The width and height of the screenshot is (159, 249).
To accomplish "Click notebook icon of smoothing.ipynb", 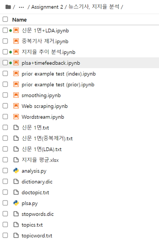I will click(x=16, y=95).
